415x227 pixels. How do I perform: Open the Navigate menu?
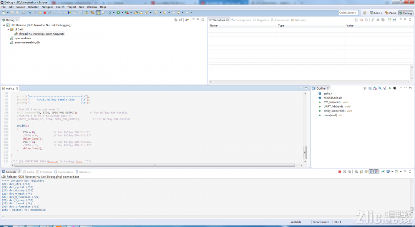(47, 7)
